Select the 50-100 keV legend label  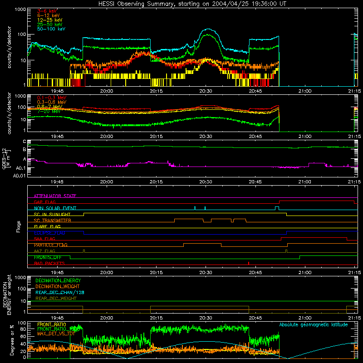51,29
